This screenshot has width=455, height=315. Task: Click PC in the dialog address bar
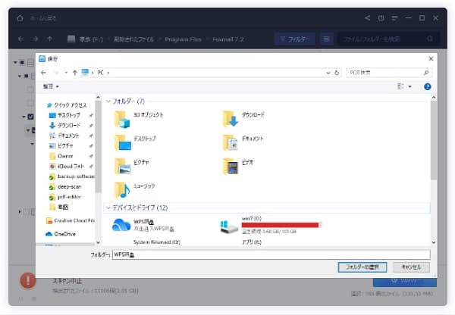pyautogui.click(x=100, y=73)
